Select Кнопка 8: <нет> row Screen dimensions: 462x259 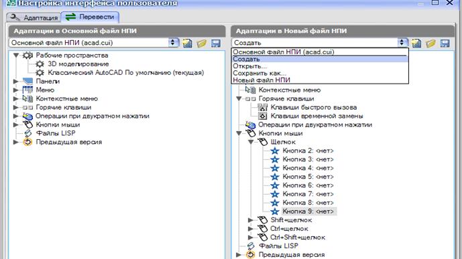click(x=308, y=203)
